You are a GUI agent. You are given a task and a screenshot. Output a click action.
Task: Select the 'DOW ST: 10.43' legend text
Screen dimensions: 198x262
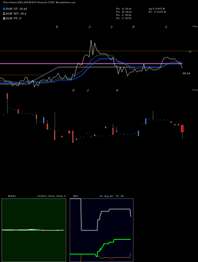(x=16, y=9)
